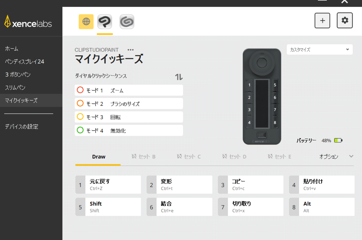The width and height of the screenshot is (362, 240).
Task: Open the three-dots menu beside CLIPSTUDIOPAINT
Action: pyautogui.click(x=131, y=50)
